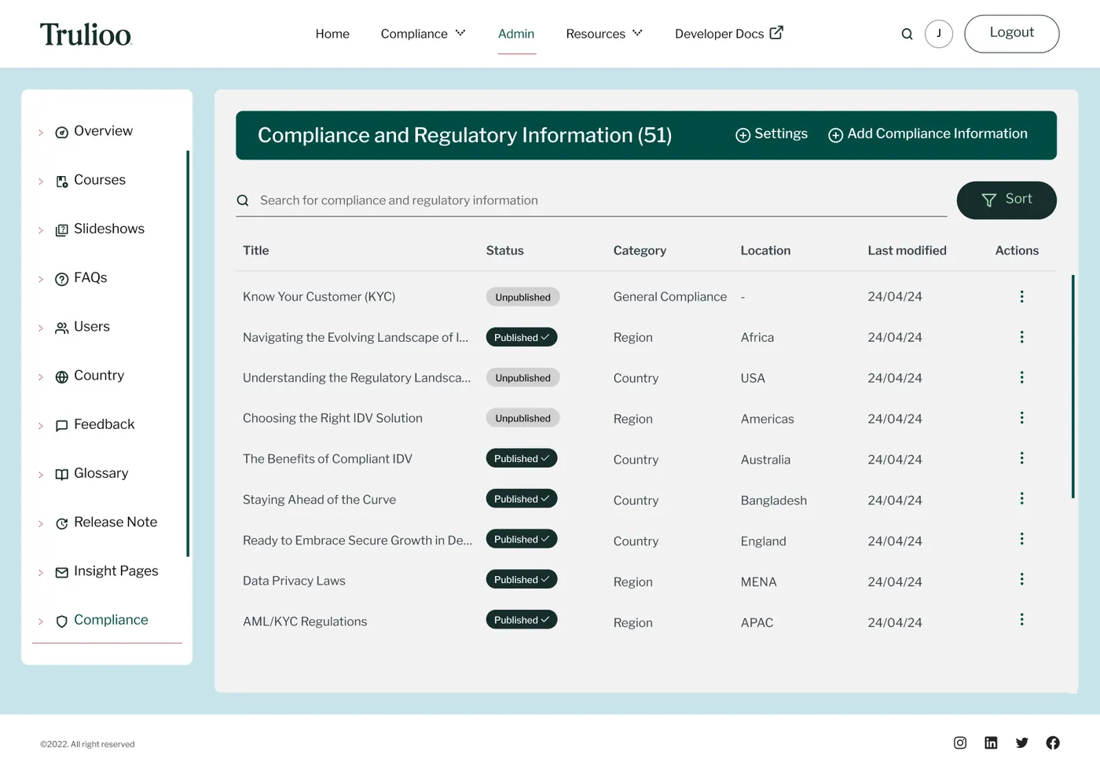Click the Slideshows icon in sidebar
This screenshot has height=770, width=1100.
[x=61, y=230]
